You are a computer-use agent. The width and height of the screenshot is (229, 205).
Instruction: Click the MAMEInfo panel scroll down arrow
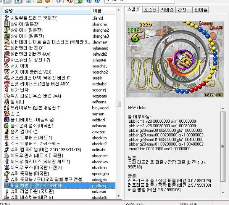point(223,192)
